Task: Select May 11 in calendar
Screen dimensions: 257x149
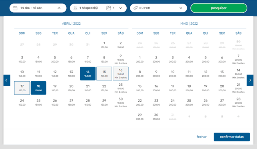Action: [189, 74]
